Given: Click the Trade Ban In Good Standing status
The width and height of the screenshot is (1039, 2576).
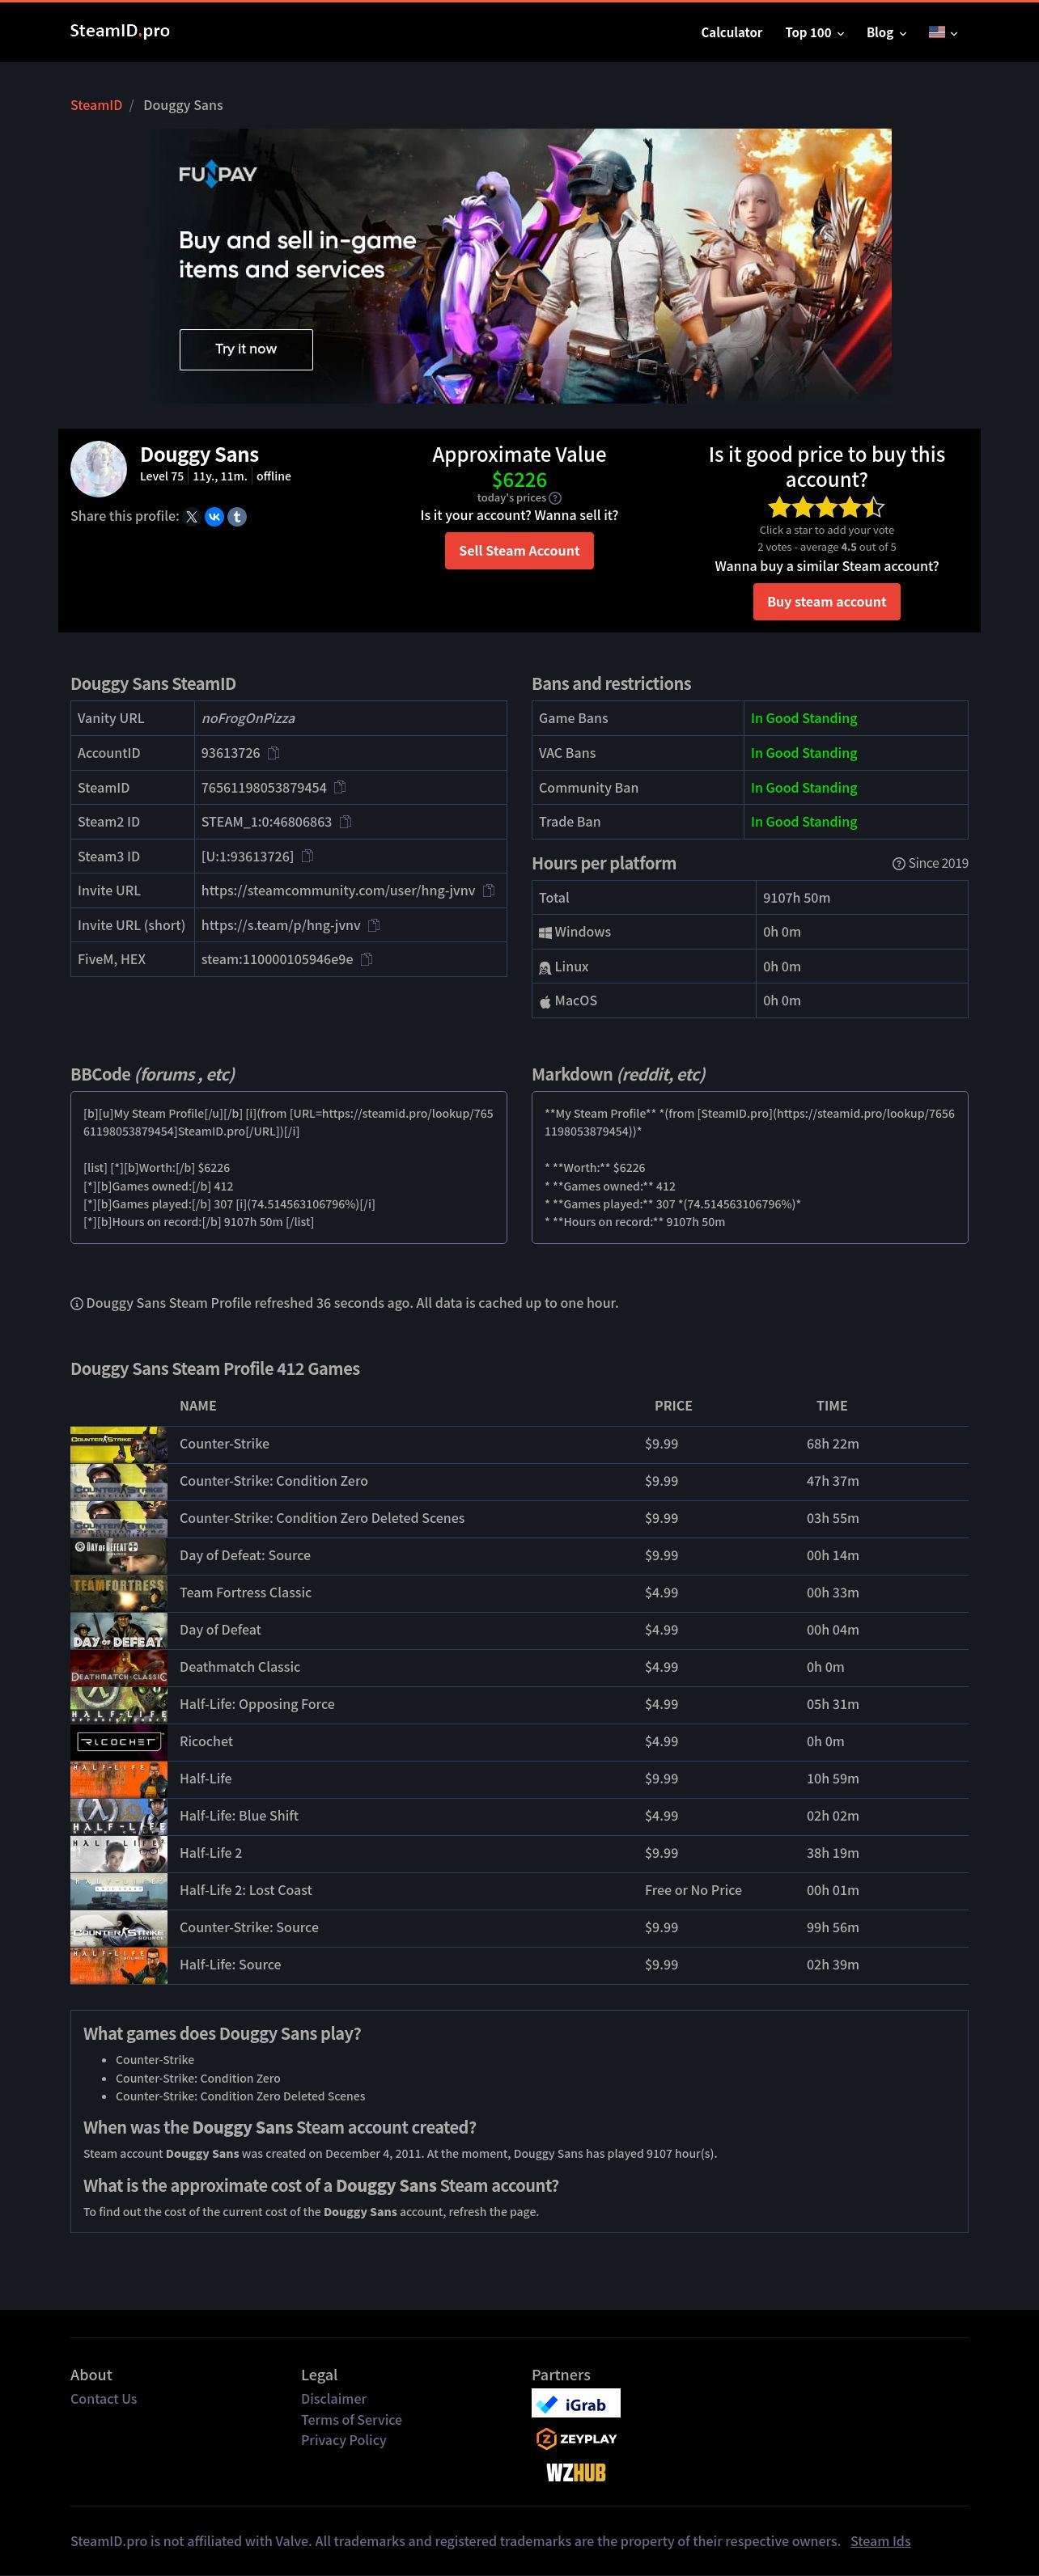Looking at the screenshot, I should click(x=804, y=822).
